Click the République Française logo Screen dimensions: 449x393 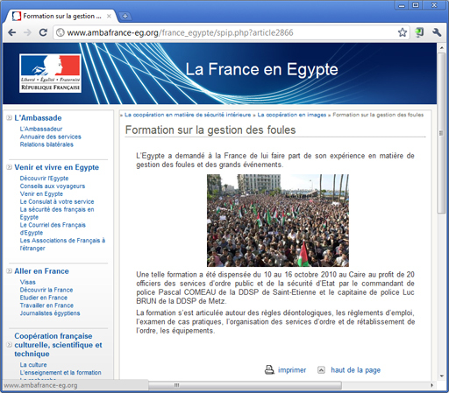(50, 74)
